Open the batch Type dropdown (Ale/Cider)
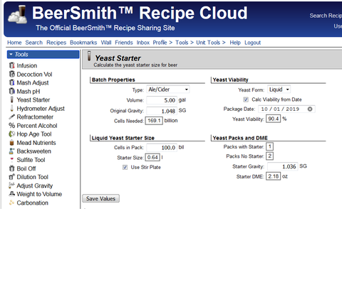Viewport: 342px width, 307px height. [x=168, y=90]
